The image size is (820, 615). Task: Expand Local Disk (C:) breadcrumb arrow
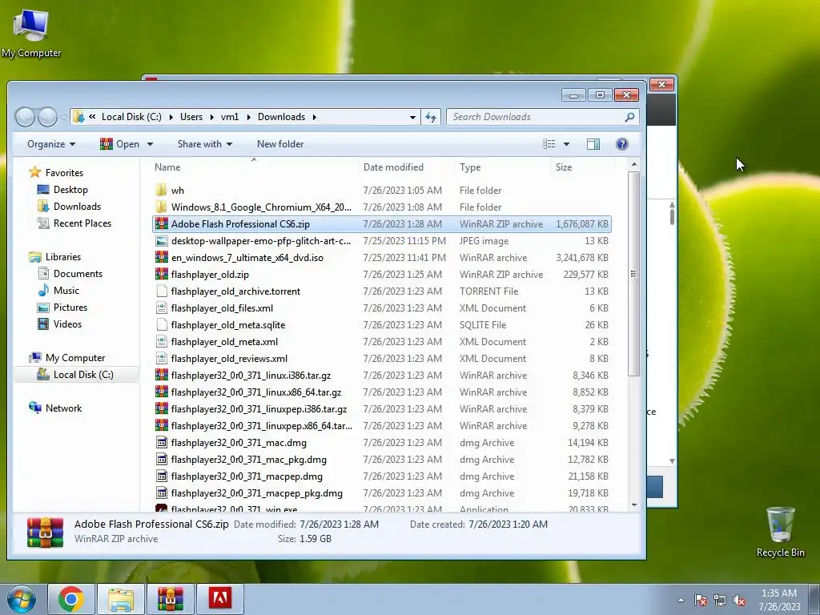point(171,117)
